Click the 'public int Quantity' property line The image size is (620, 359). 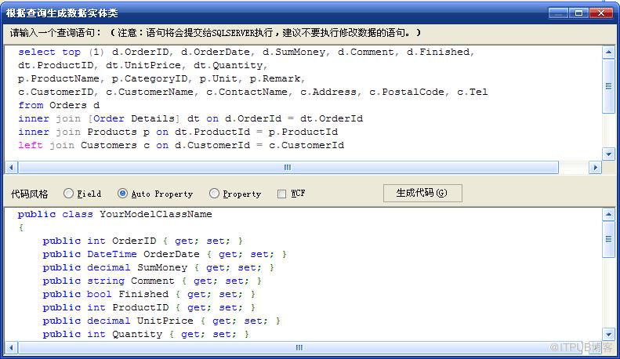[x=146, y=334]
